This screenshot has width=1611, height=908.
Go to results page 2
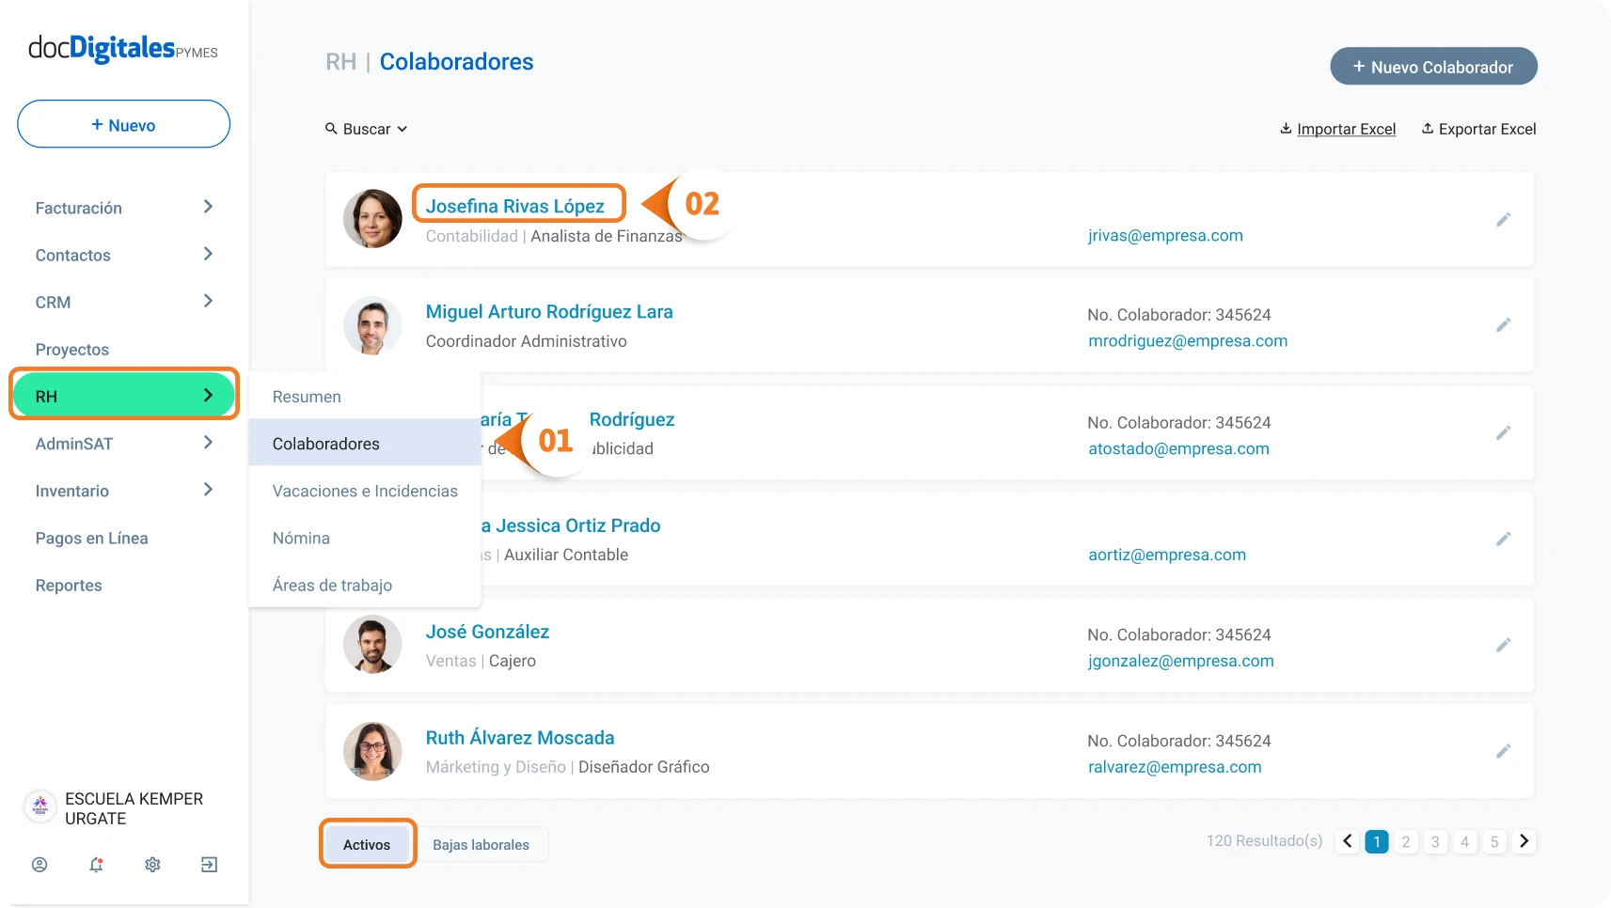[x=1406, y=841]
